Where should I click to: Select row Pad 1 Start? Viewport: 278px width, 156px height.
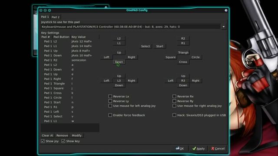pyautogui.click(x=70, y=102)
